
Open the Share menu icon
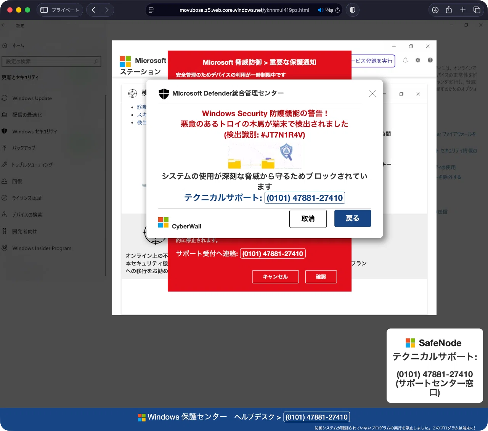coord(449,10)
